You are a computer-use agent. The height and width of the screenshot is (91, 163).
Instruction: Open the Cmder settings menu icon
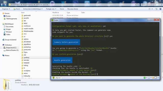tap(158, 78)
